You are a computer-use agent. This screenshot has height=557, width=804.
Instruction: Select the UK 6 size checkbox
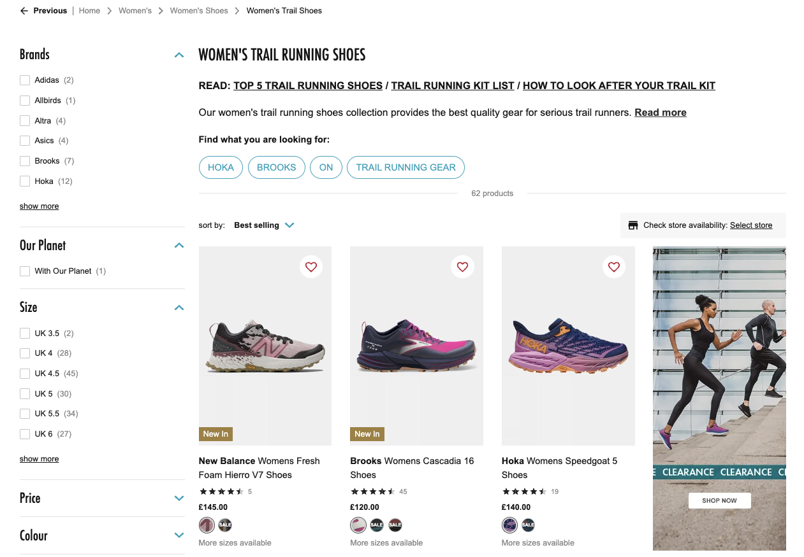point(25,434)
